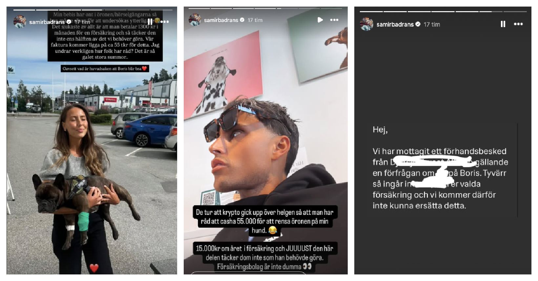Click the verified badge on the third story
The image size is (538, 281).
[418, 24]
